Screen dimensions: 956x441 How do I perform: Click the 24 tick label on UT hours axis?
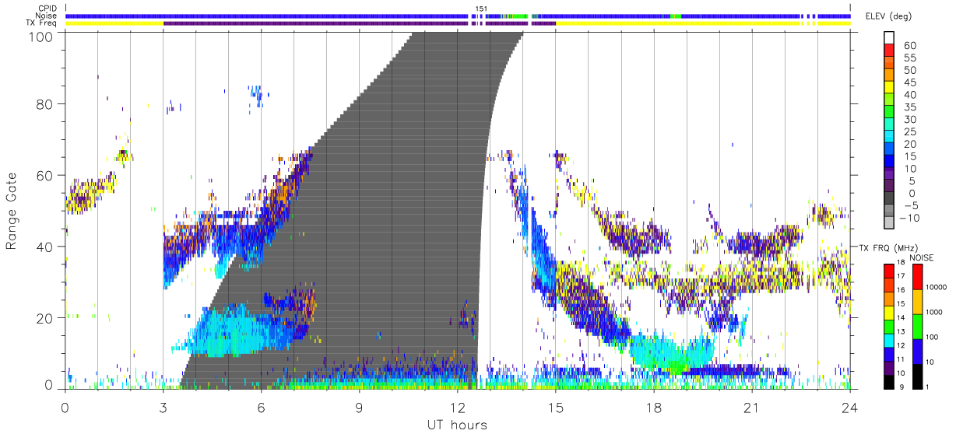(849, 408)
